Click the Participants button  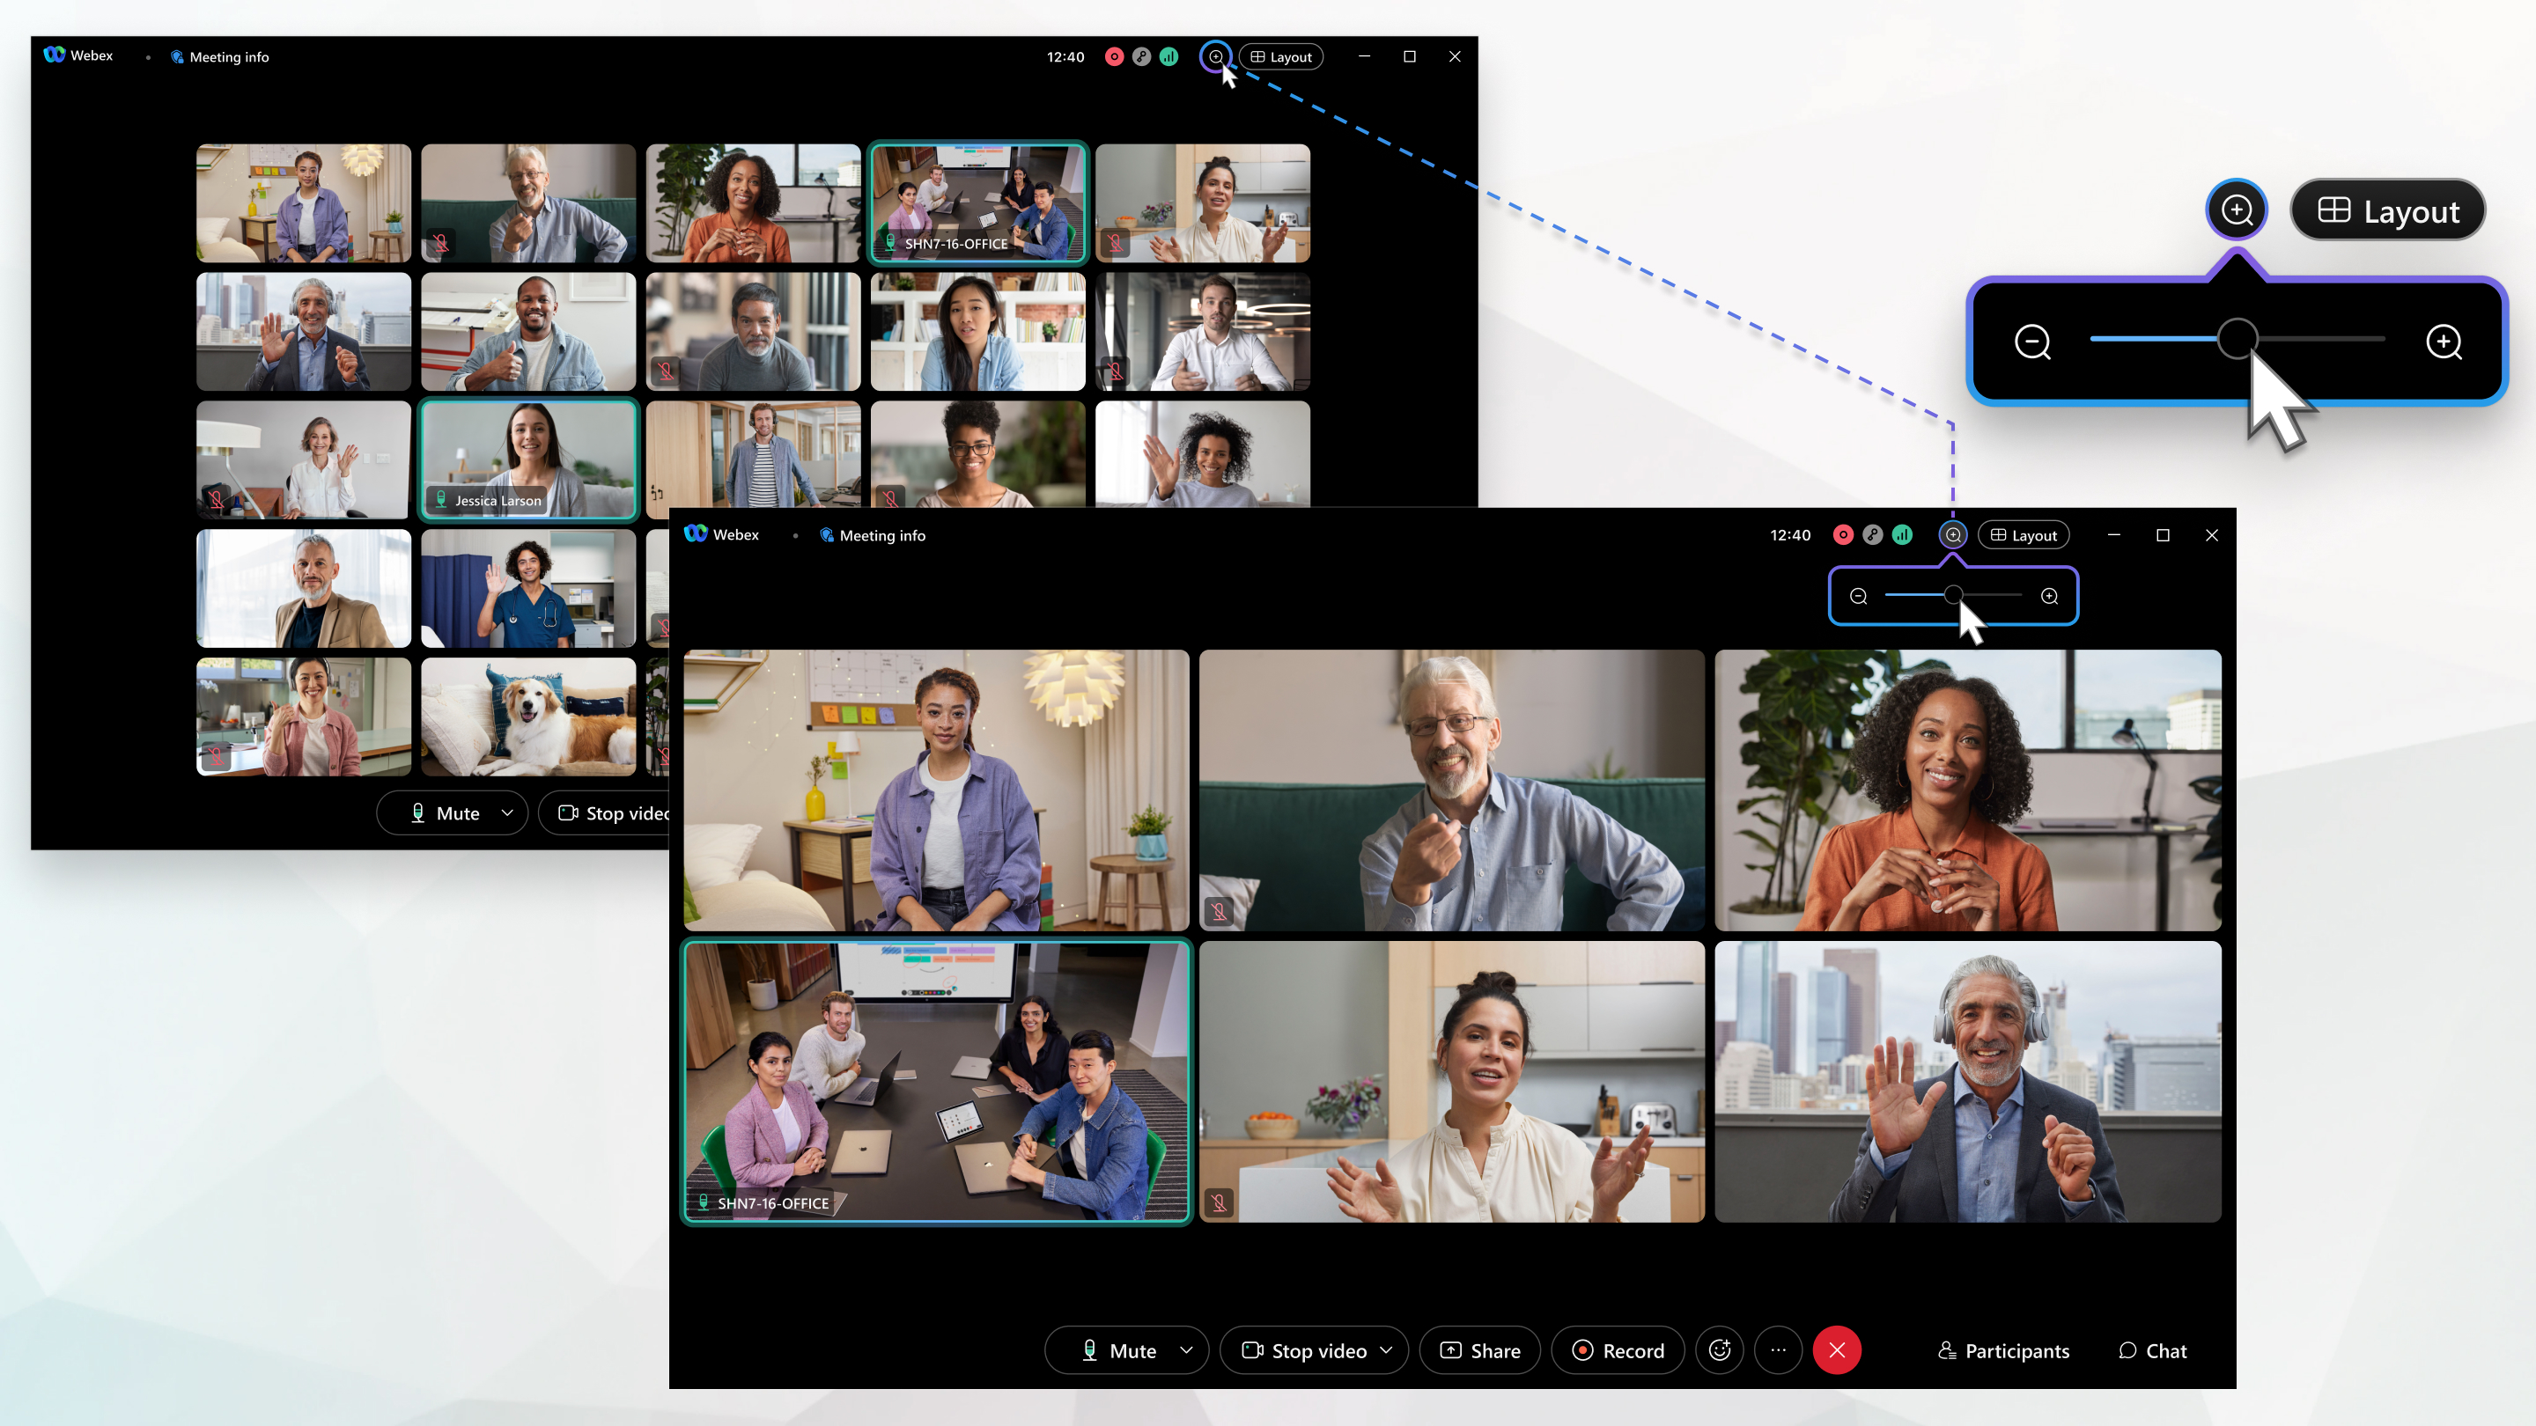coord(2002,1349)
